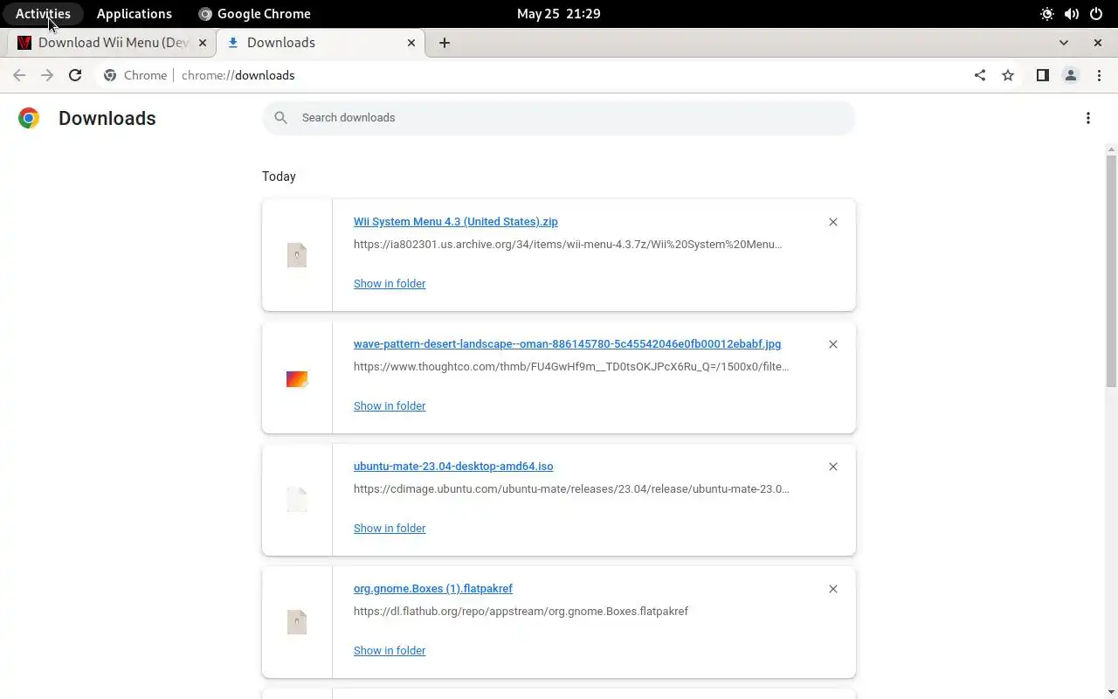This screenshot has width=1118, height=699.
Task: Click the browser back arrow
Action: (19, 75)
